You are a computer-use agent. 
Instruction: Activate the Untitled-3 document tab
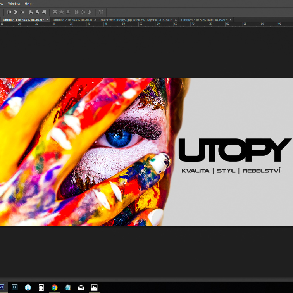coord(204,20)
